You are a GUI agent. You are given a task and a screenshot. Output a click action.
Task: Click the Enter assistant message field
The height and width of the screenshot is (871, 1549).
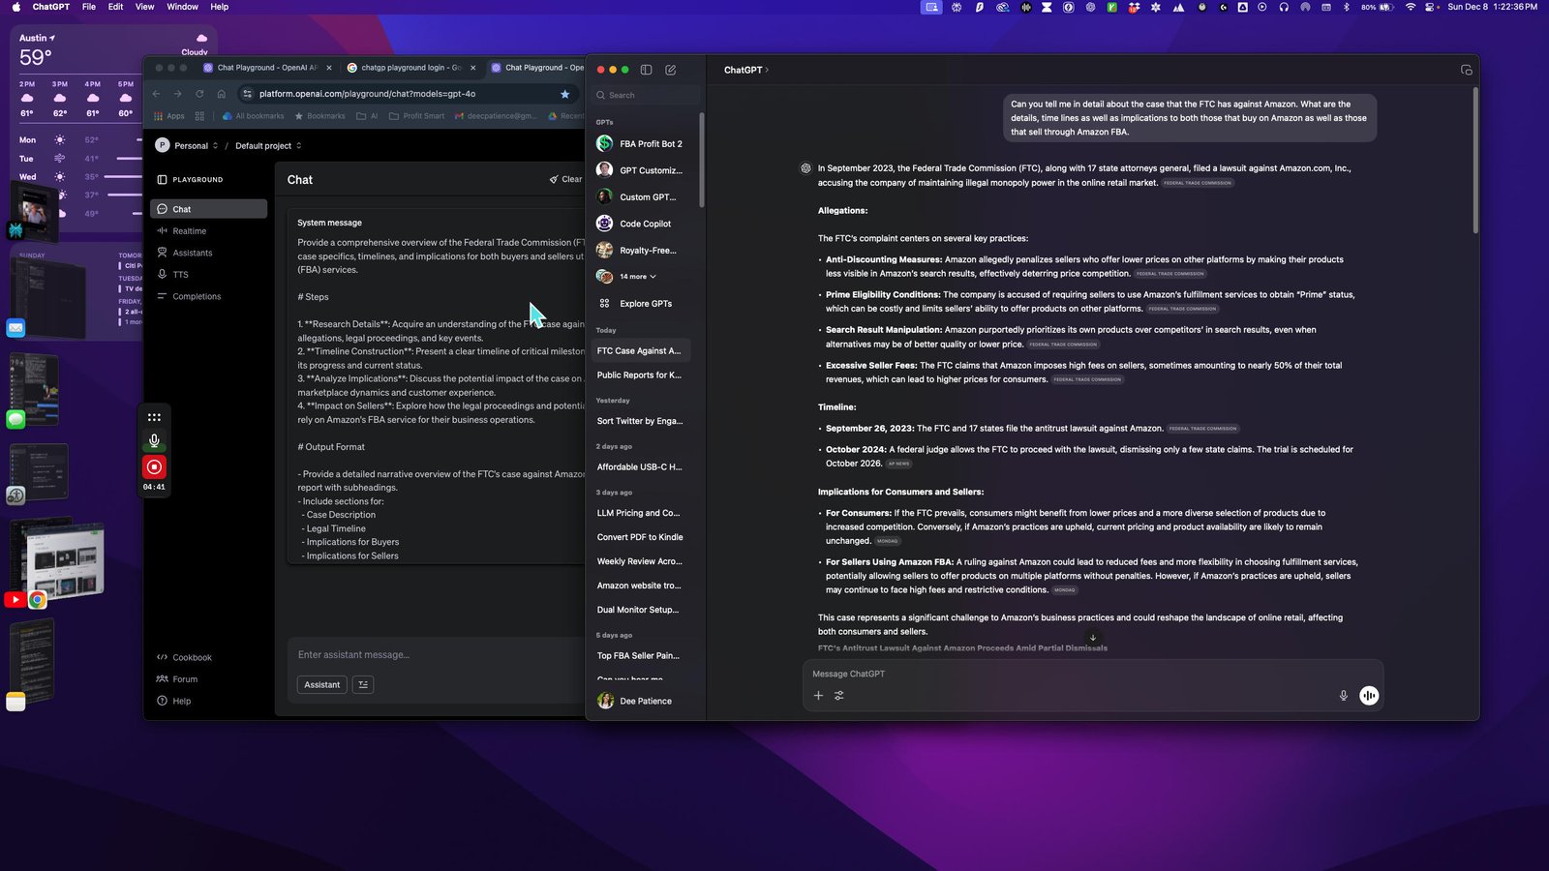(x=436, y=655)
